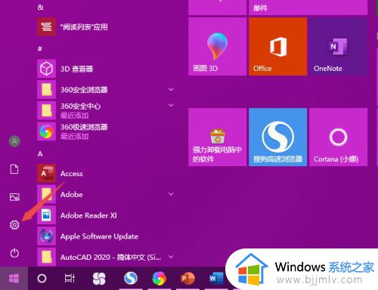
Task: Click the 360安全中心 folder icon
Action: [47, 110]
